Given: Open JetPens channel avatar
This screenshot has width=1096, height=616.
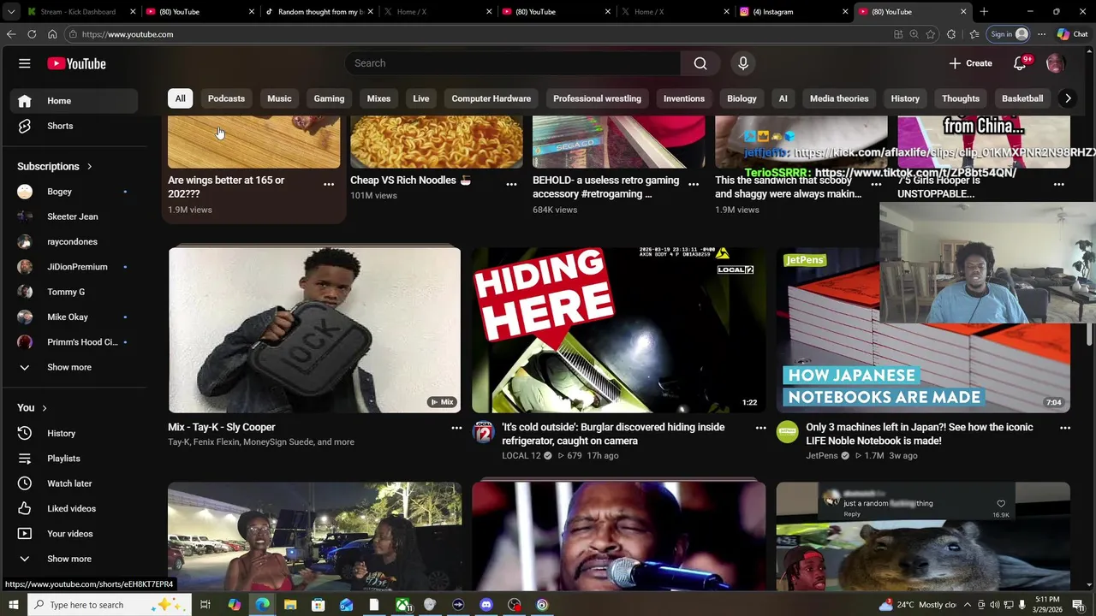Looking at the screenshot, I should [788, 432].
